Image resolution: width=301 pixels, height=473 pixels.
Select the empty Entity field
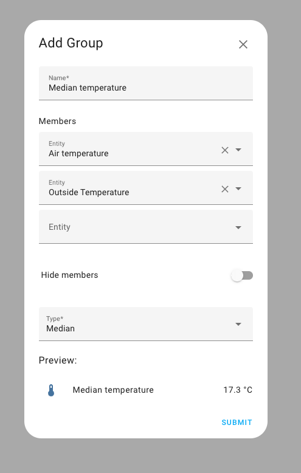[x=146, y=227]
